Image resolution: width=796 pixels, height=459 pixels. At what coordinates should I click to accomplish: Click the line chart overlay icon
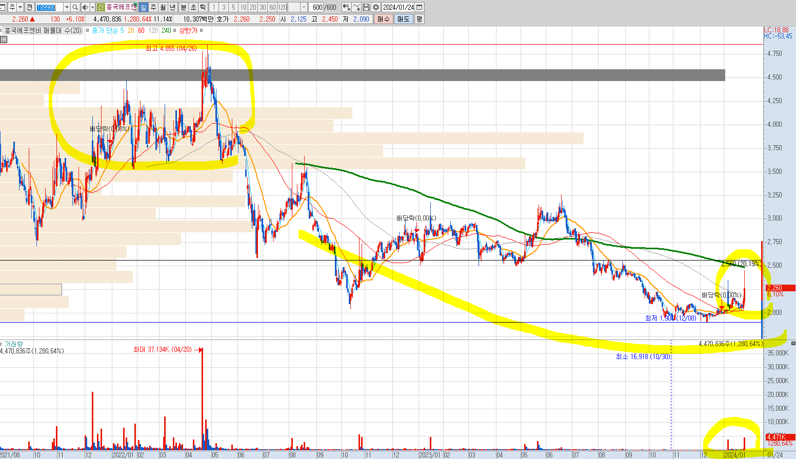356,7
